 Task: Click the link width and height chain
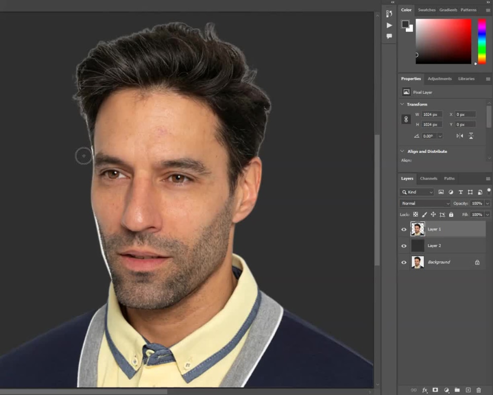pos(406,119)
